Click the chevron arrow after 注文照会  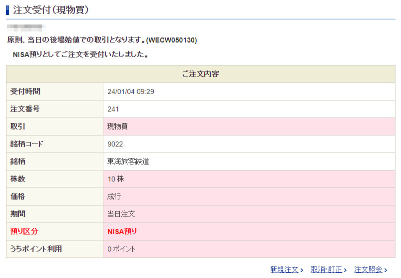(x=386, y=270)
